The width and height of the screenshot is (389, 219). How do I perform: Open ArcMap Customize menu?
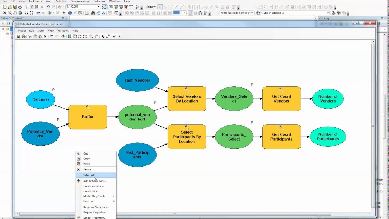click(99, 1)
